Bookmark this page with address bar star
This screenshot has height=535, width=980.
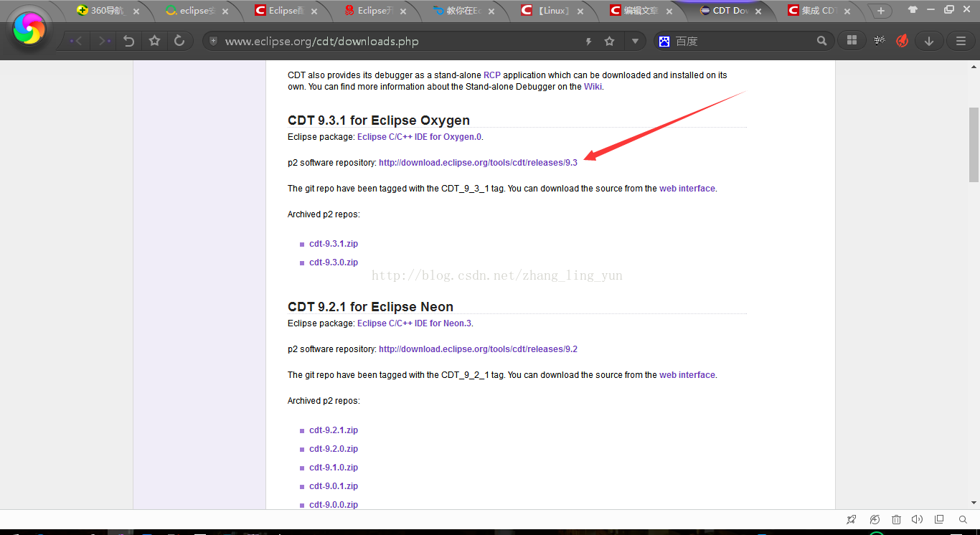[610, 42]
